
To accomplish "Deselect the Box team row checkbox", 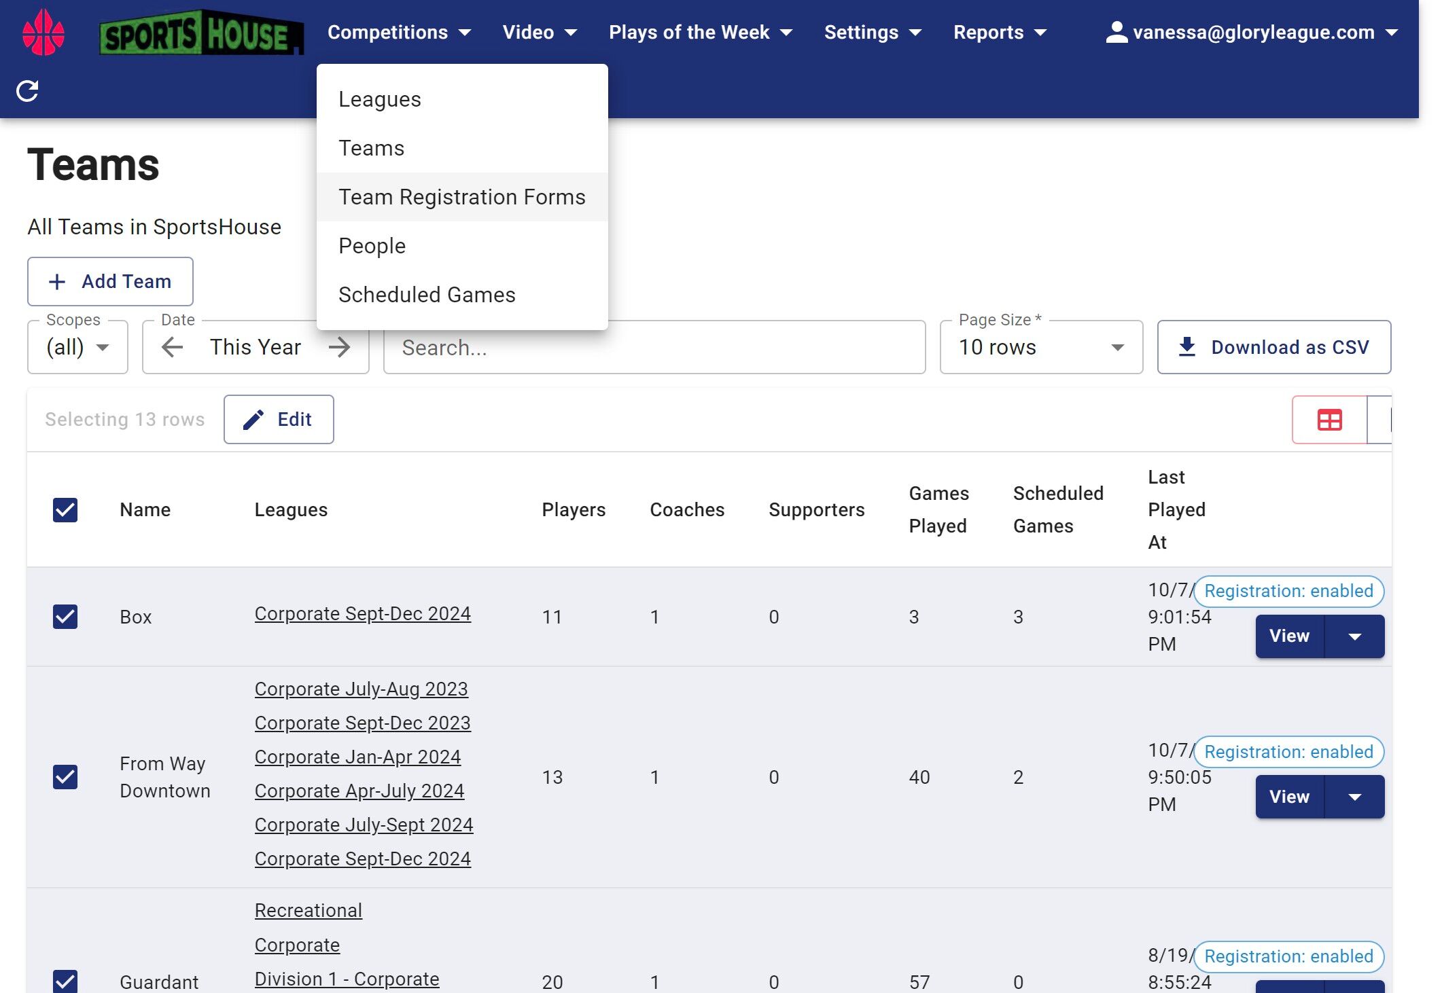I will (x=65, y=617).
